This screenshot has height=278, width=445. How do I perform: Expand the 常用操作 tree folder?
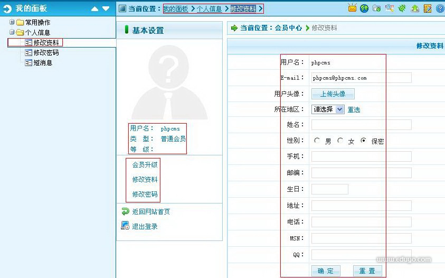pos(12,23)
